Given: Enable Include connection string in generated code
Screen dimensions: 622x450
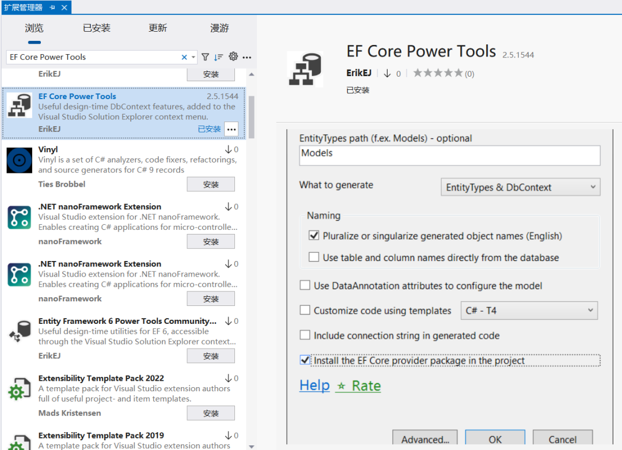Looking at the screenshot, I should (305, 335).
